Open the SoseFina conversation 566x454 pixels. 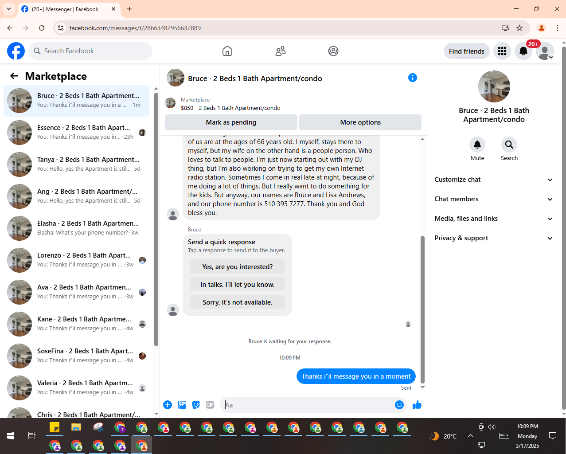[x=76, y=356]
